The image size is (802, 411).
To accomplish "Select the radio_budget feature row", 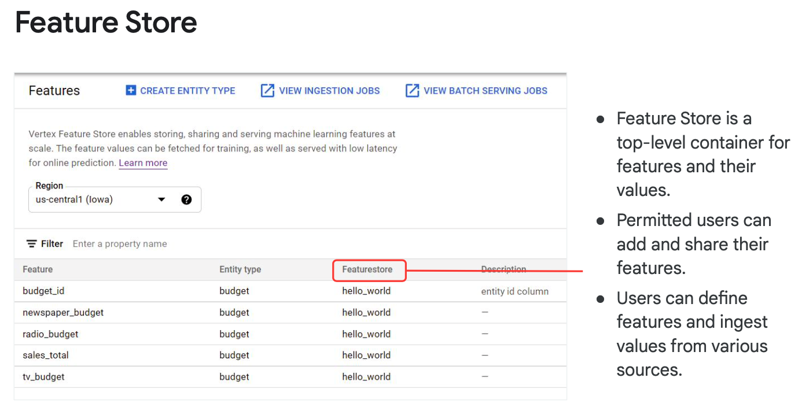I will click(x=50, y=334).
